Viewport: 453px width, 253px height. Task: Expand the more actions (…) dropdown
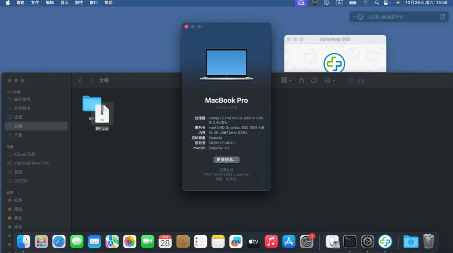click(x=329, y=80)
